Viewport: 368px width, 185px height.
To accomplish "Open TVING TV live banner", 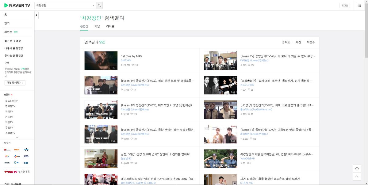I will pyautogui.click(x=17, y=172).
